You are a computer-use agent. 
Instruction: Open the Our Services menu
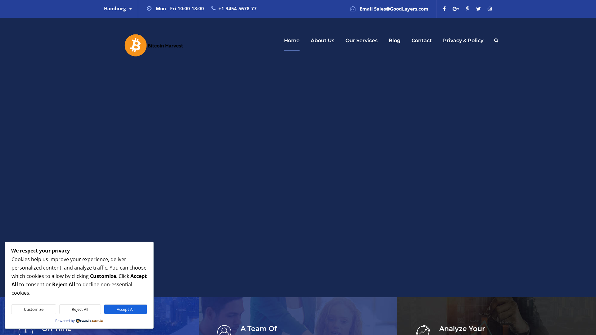tap(361, 40)
